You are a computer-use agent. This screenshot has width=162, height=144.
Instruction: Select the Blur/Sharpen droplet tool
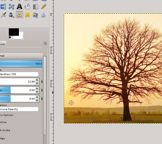click(44, 15)
